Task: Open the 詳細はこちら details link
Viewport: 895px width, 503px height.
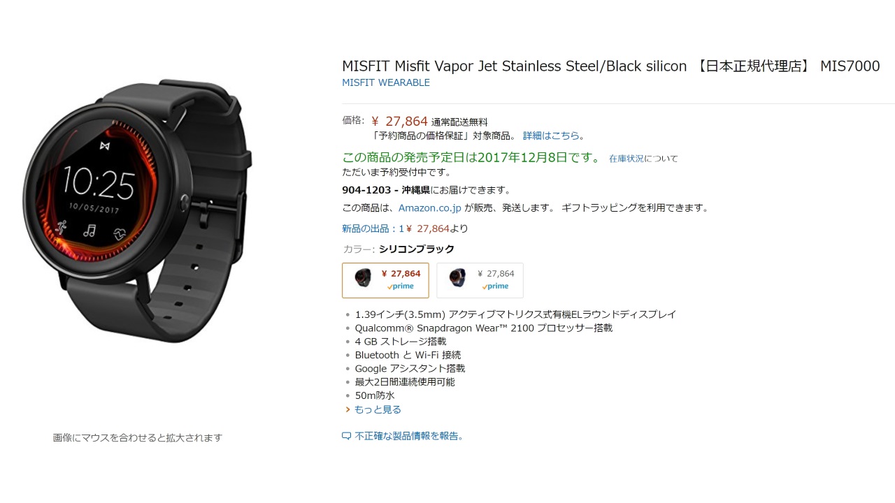Action: point(551,136)
